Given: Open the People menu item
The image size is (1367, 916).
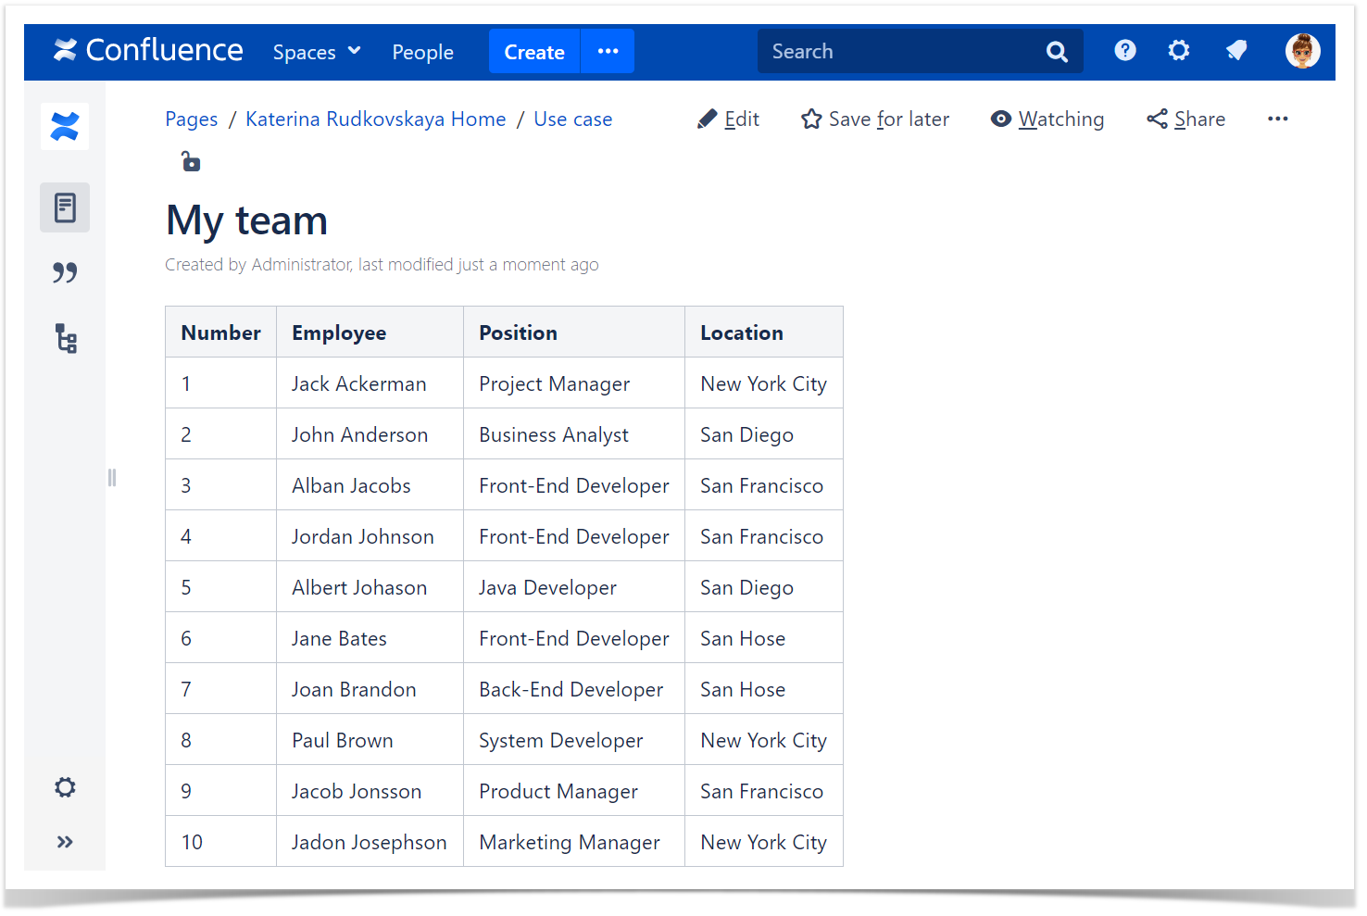Looking at the screenshot, I should [422, 52].
